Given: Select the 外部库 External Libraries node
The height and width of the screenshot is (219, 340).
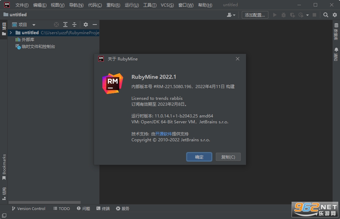Looking at the screenshot, I should pyautogui.click(x=25, y=40).
